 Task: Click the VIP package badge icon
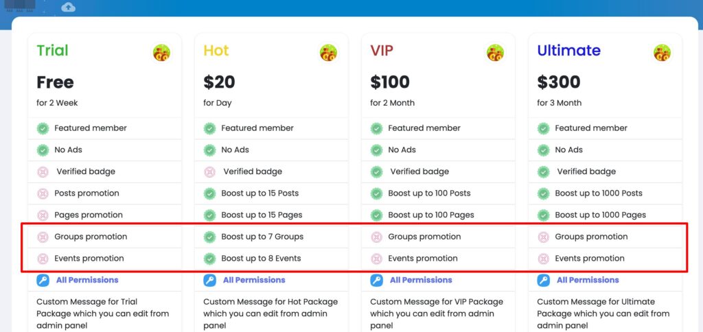495,53
